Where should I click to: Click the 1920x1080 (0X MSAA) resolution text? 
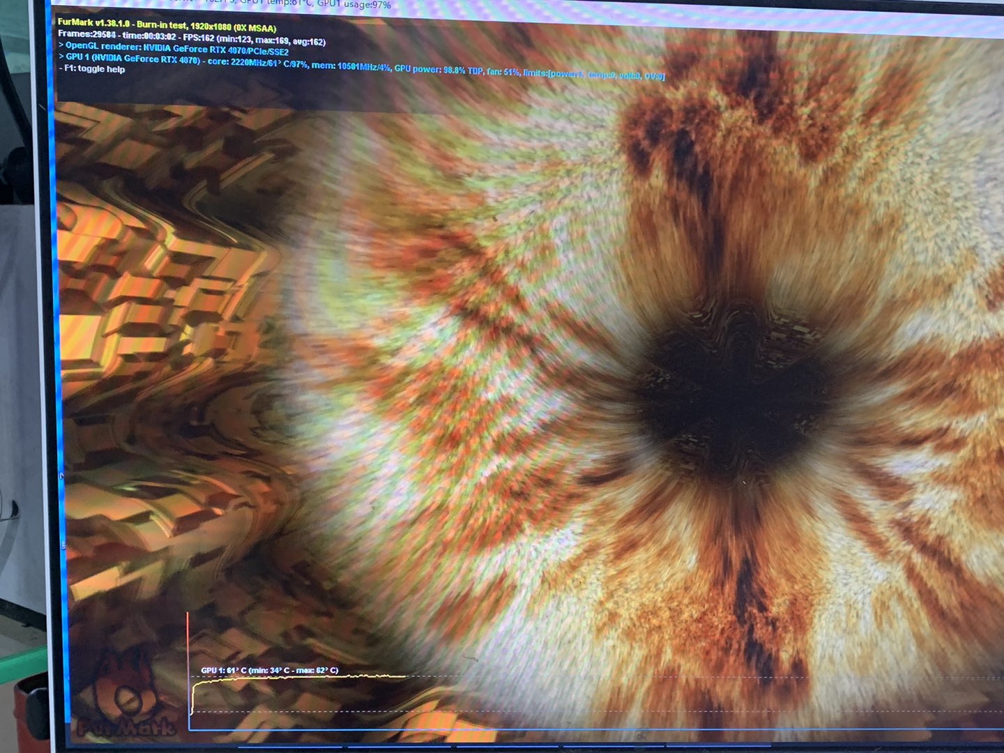pyautogui.click(x=233, y=27)
